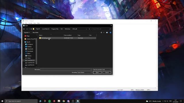The image size is (184, 103).
Task: Open Chrome from the taskbar
Action: click(64, 101)
